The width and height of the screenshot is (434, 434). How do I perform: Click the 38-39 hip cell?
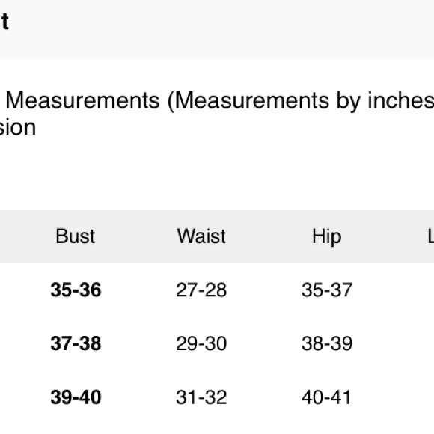(327, 343)
